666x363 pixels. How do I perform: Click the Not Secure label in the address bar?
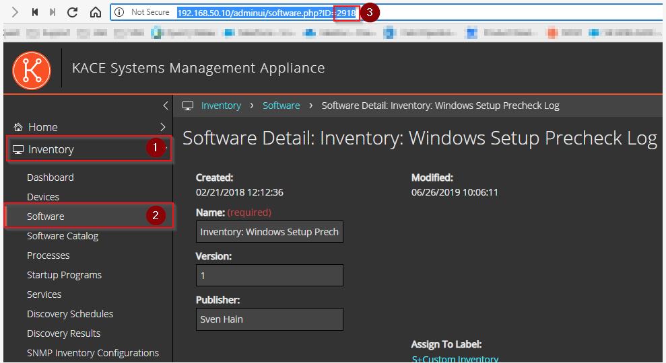(150, 12)
